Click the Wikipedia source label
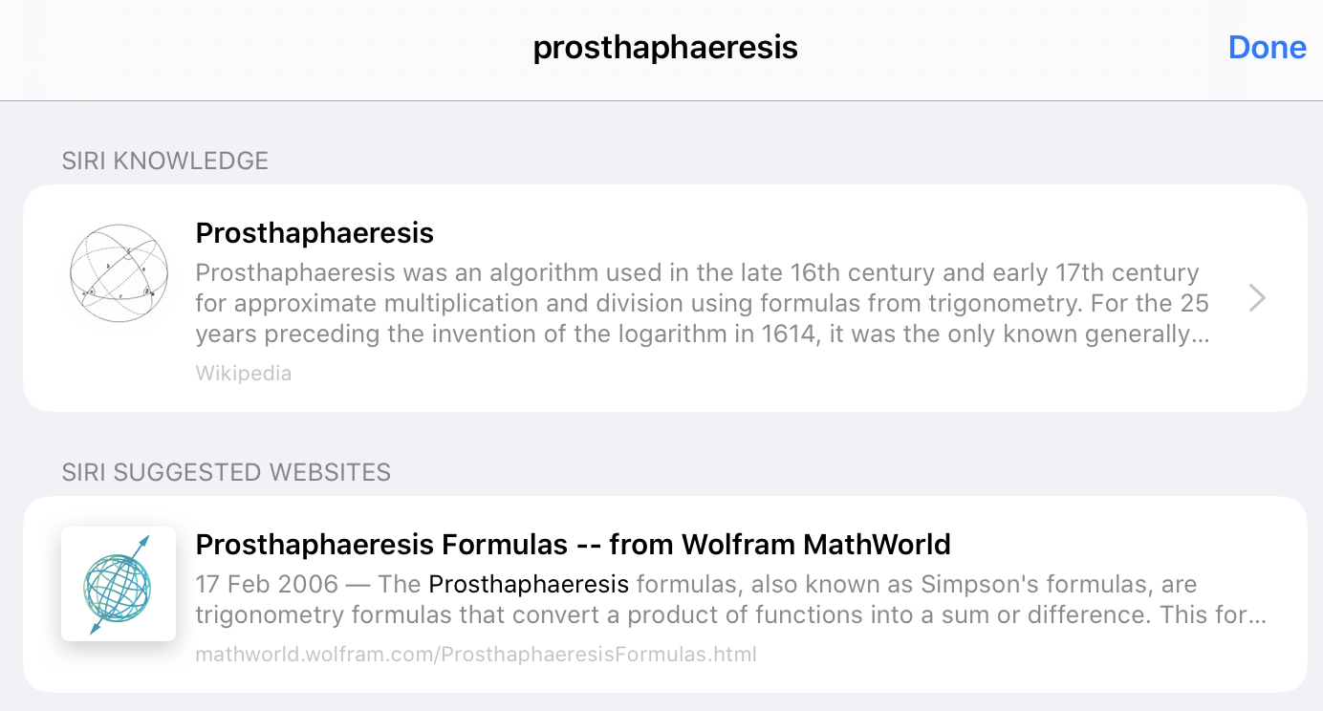The image size is (1323, 711). pos(244,373)
